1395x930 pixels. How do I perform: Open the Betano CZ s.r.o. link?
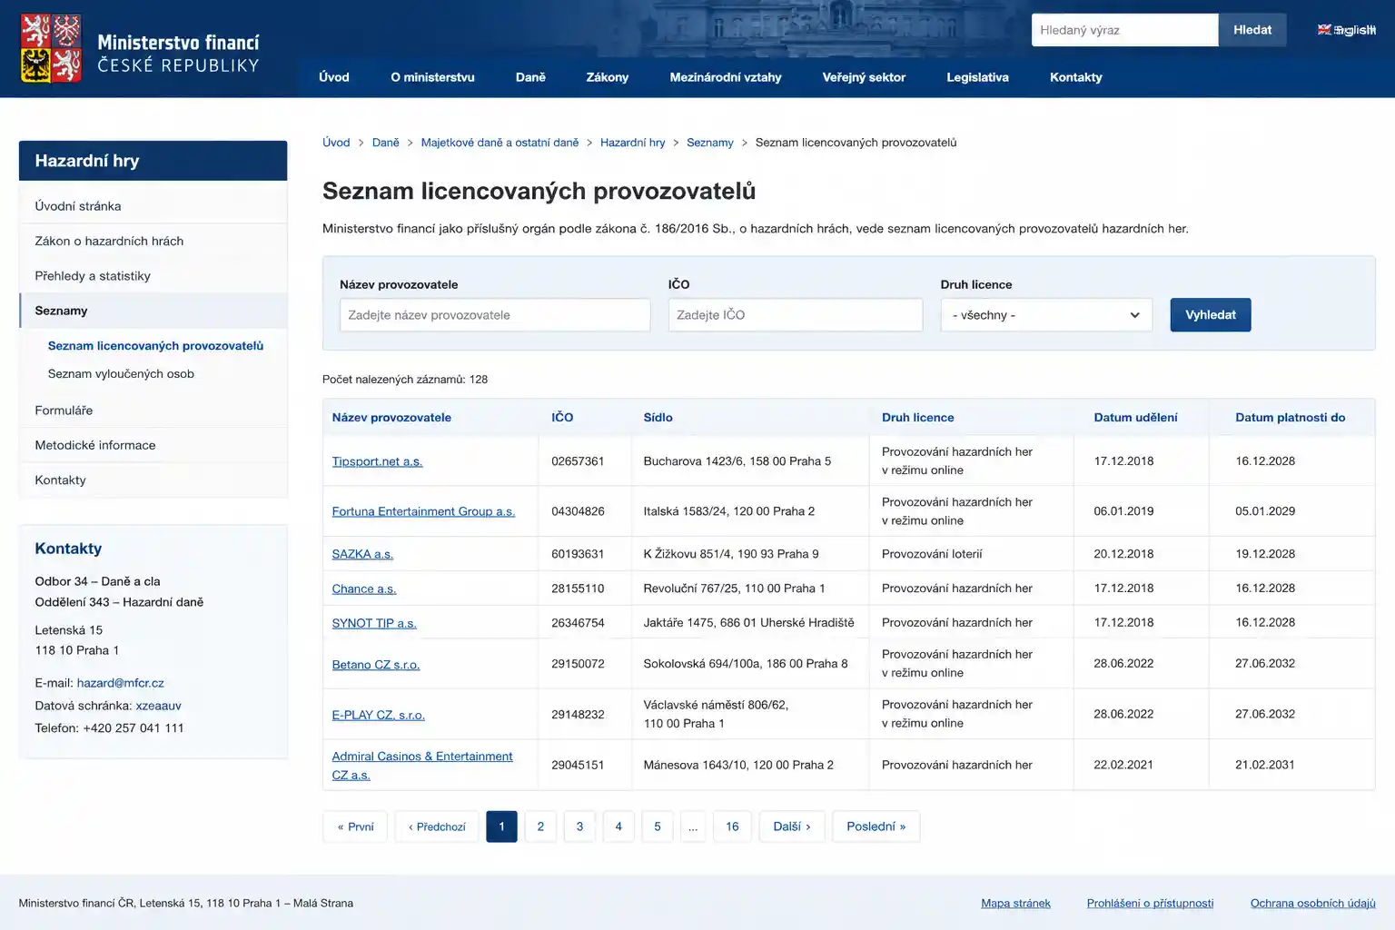click(x=376, y=665)
